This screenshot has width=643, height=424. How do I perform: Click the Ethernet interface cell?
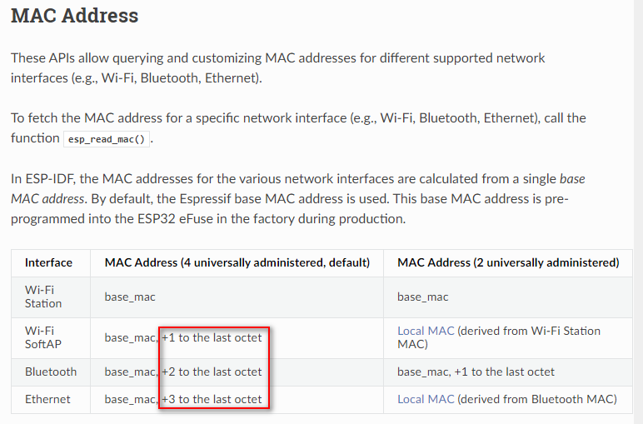pyautogui.click(x=47, y=399)
